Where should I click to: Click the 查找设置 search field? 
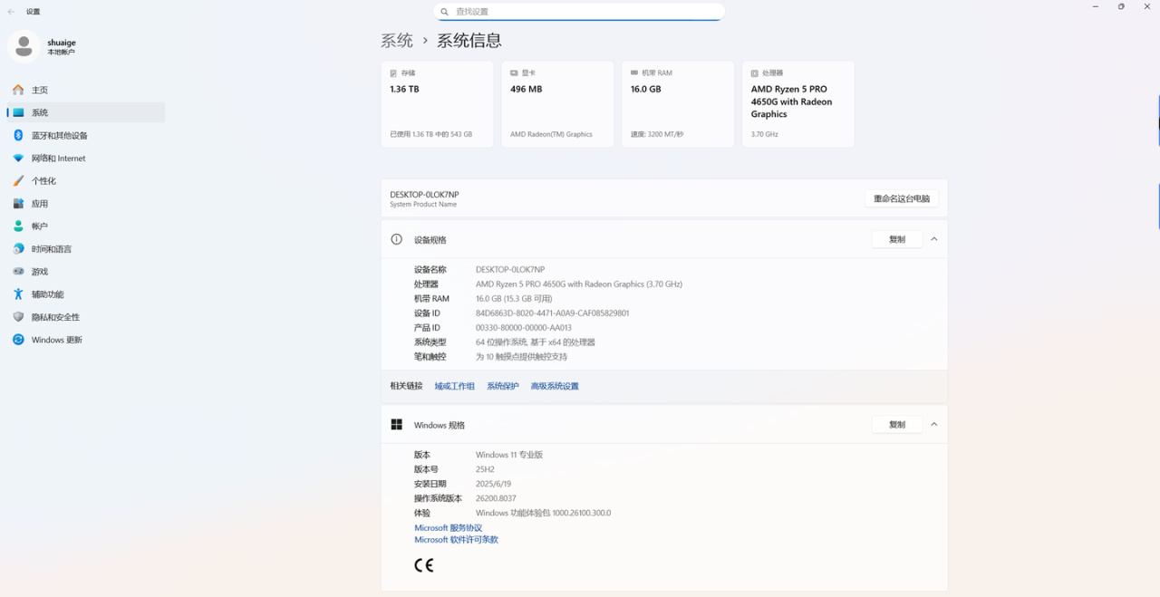579,12
